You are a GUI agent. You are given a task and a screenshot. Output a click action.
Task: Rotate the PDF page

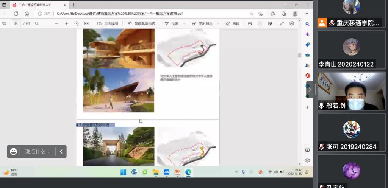tap(77, 23)
